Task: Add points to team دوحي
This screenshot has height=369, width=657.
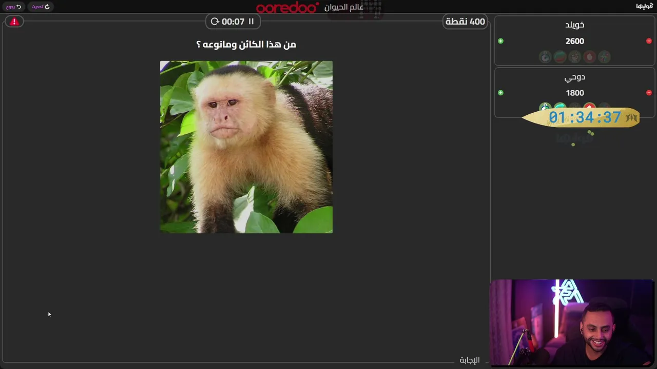Action: tap(500, 93)
